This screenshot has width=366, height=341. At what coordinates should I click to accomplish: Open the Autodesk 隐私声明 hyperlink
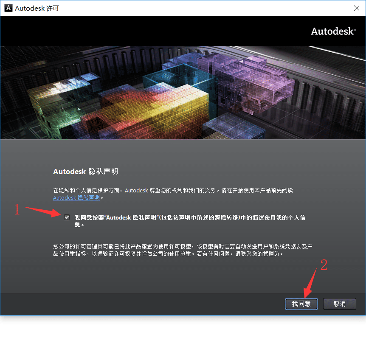point(76,197)
